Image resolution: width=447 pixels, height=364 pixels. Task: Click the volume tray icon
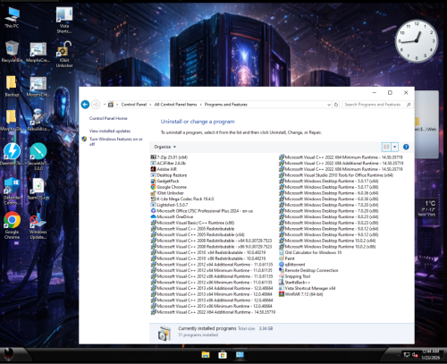(415, 354)
